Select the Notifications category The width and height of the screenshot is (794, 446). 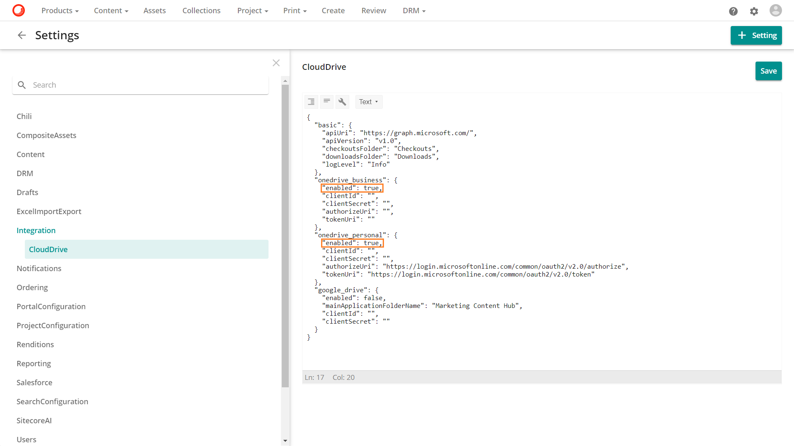pyautogui.click(x=39, y=268)
